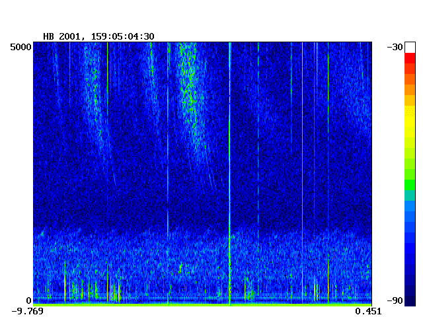Image resolution: width=423 pixels, height=317 pixels.
Task: Click the teal colorbar segment
Action: (410, 195)
